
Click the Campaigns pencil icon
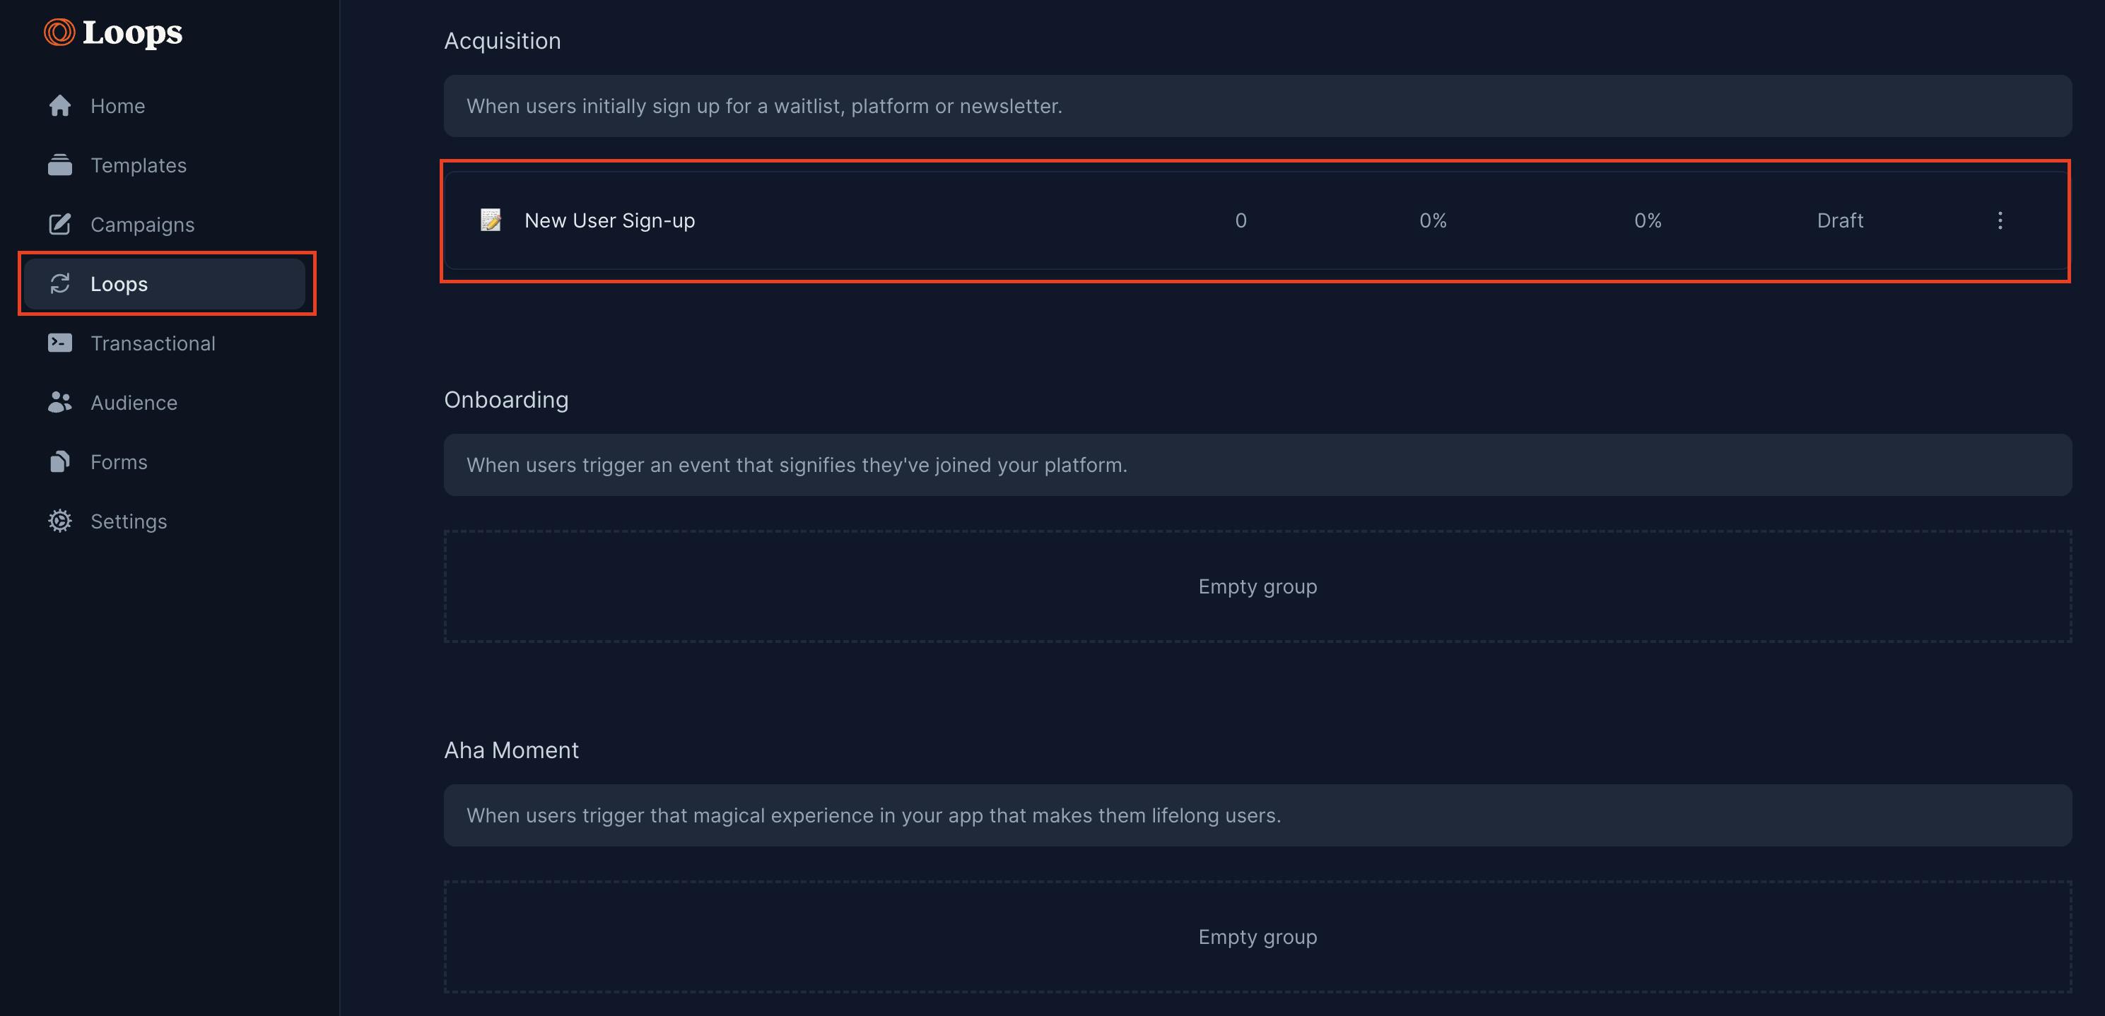pos(59,225)
